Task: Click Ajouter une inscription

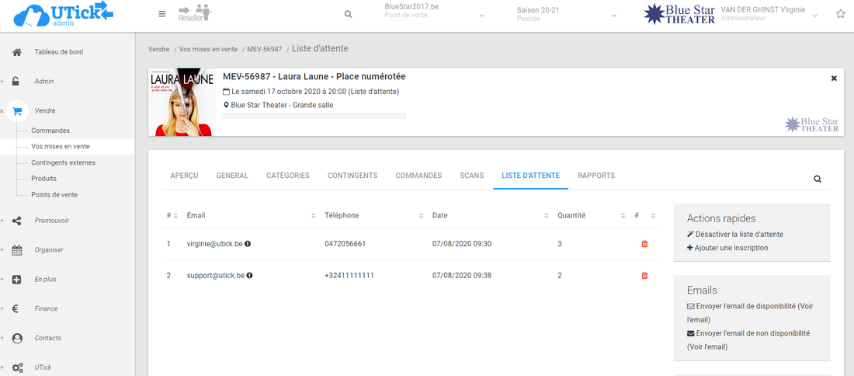Action: (732, 248)
